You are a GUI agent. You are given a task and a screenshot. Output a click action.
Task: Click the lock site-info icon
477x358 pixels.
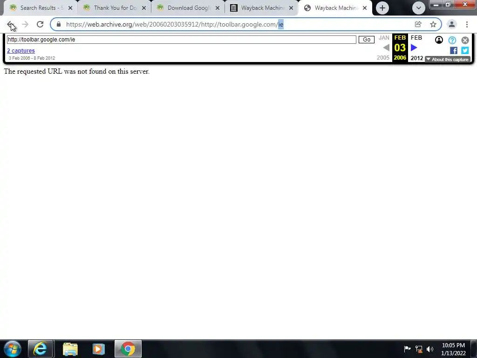59,24
